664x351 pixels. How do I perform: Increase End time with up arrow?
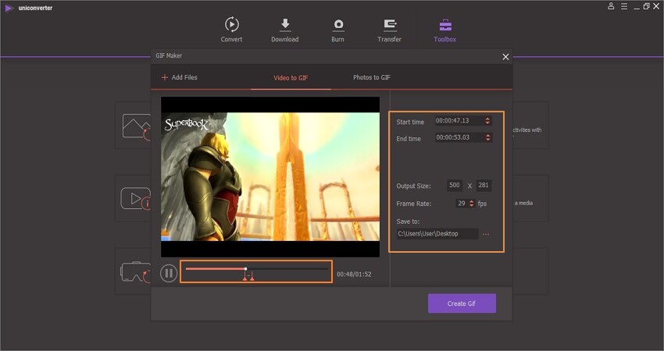(x=487, y=135)
